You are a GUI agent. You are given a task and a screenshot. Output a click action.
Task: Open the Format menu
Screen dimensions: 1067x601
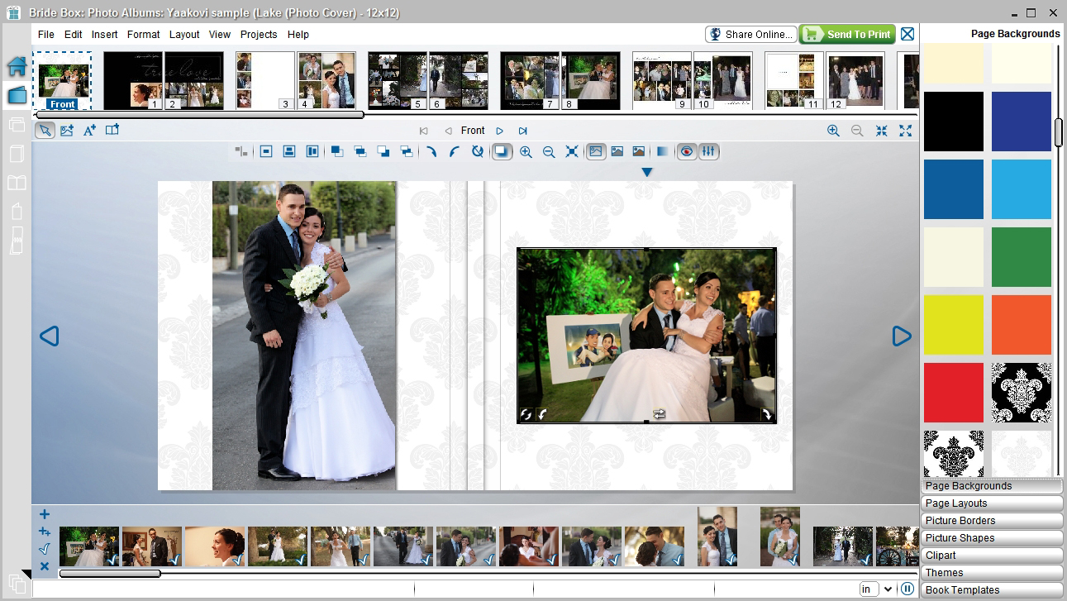pyautogui.click(x=143, y=35)
